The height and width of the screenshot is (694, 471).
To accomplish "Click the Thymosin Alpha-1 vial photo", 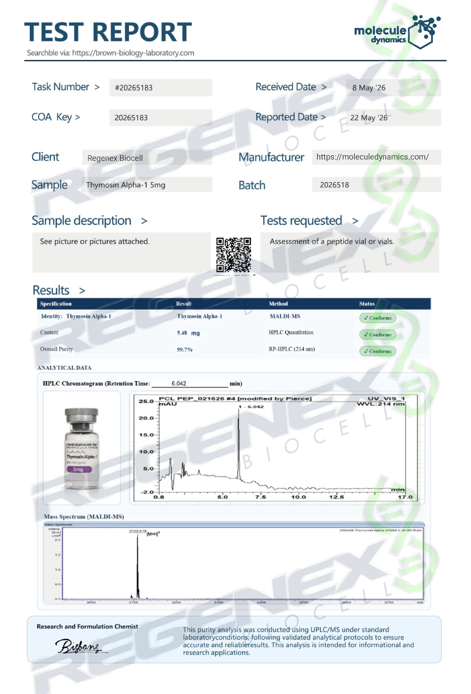I will [x=82, y=448].
